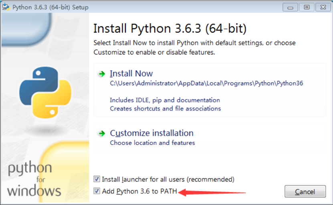
Task: Click the green arrow beside Install Now
Action: (101, 74)
